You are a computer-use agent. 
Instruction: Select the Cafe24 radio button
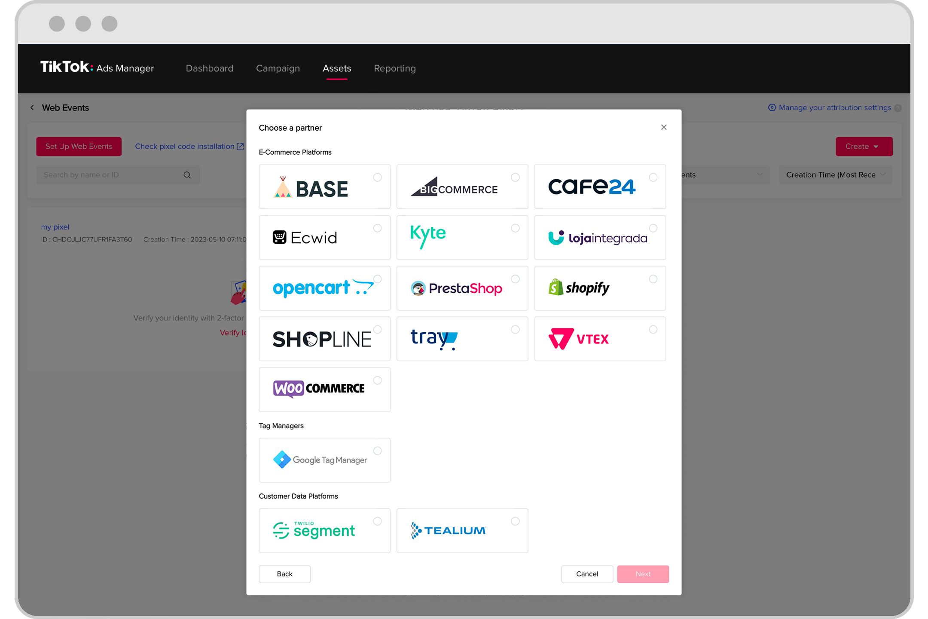coord(653,178)
